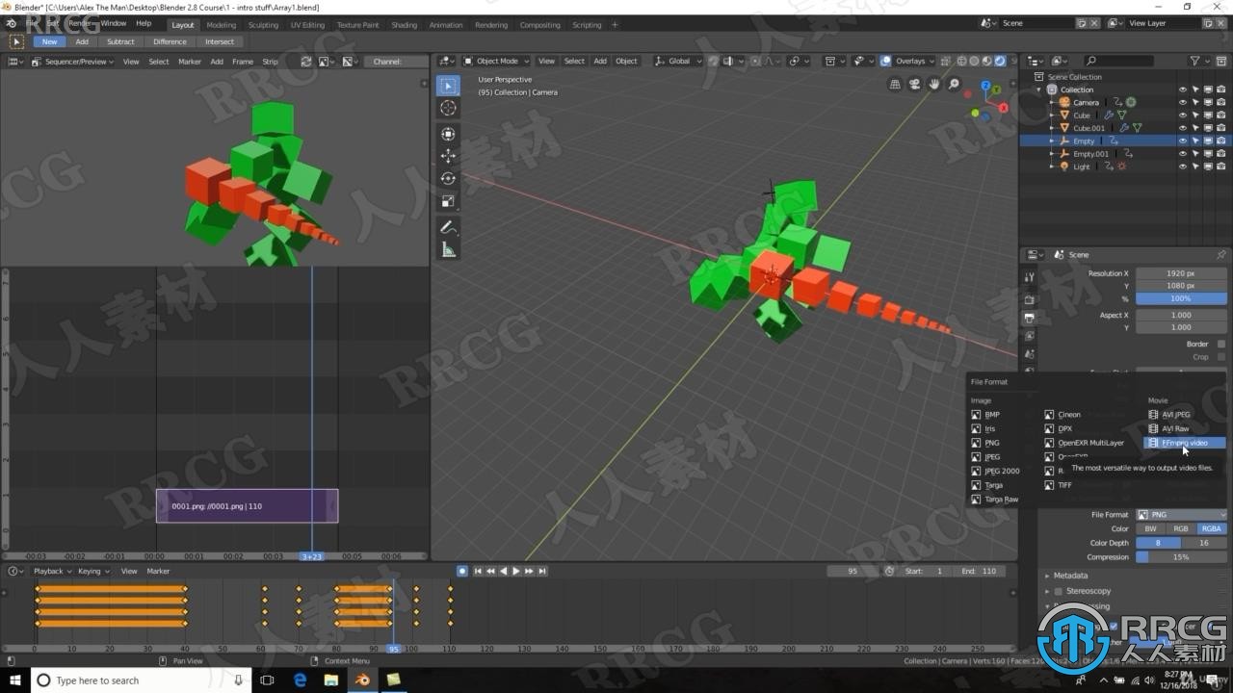
Task: Select RGBA color mode
Action: click(x=1212, y=528)
